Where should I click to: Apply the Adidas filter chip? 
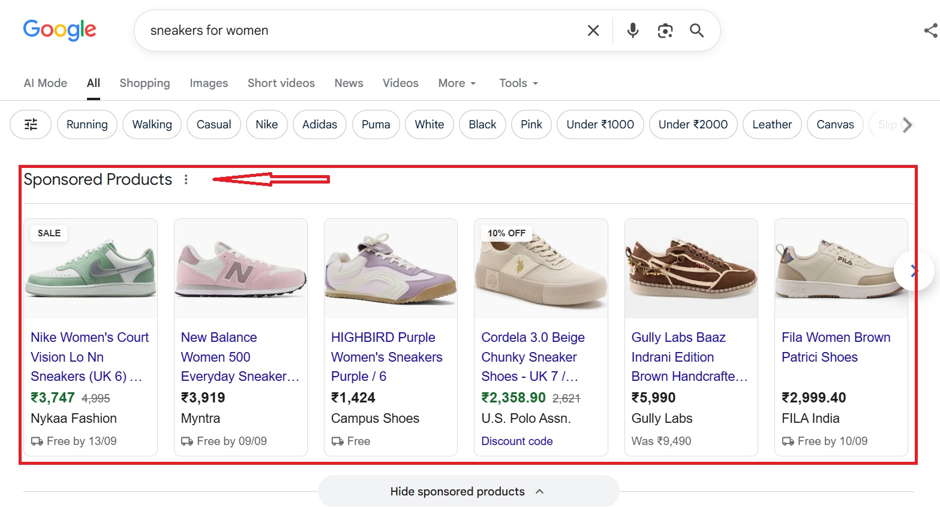pos(320,124)
